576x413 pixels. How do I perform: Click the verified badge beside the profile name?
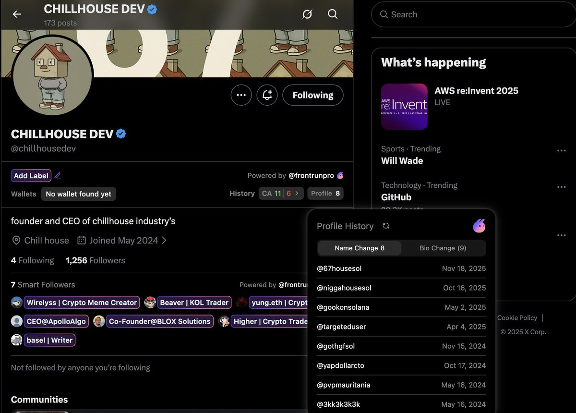(x=121, y=134)
